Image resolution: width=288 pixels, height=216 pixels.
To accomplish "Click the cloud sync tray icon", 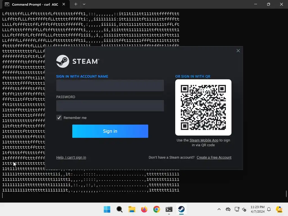I will pos(228,209).
